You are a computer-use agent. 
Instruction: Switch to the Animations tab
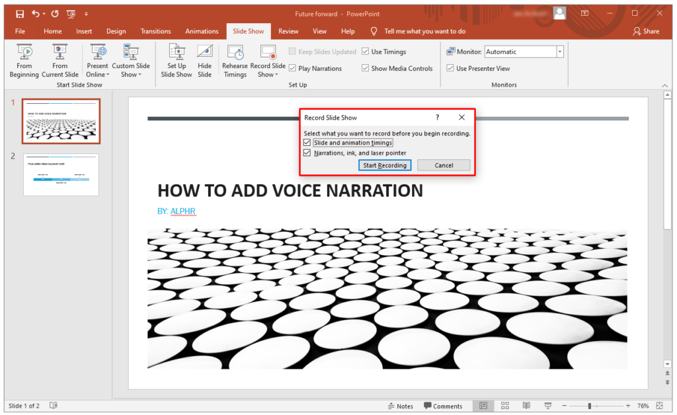pyautogui.click(x=202, y=31)
